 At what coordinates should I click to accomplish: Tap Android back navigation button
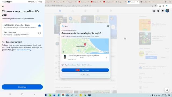coord(35,94)
